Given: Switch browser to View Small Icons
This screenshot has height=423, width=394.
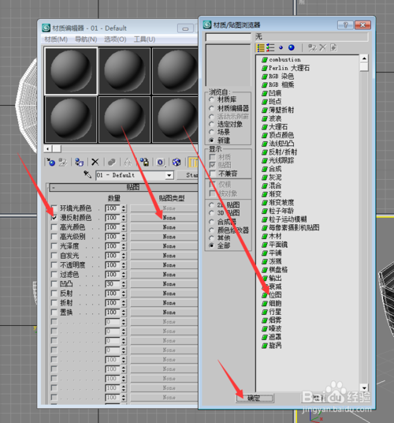Looking at the screenshot, I should click(281, 48).
